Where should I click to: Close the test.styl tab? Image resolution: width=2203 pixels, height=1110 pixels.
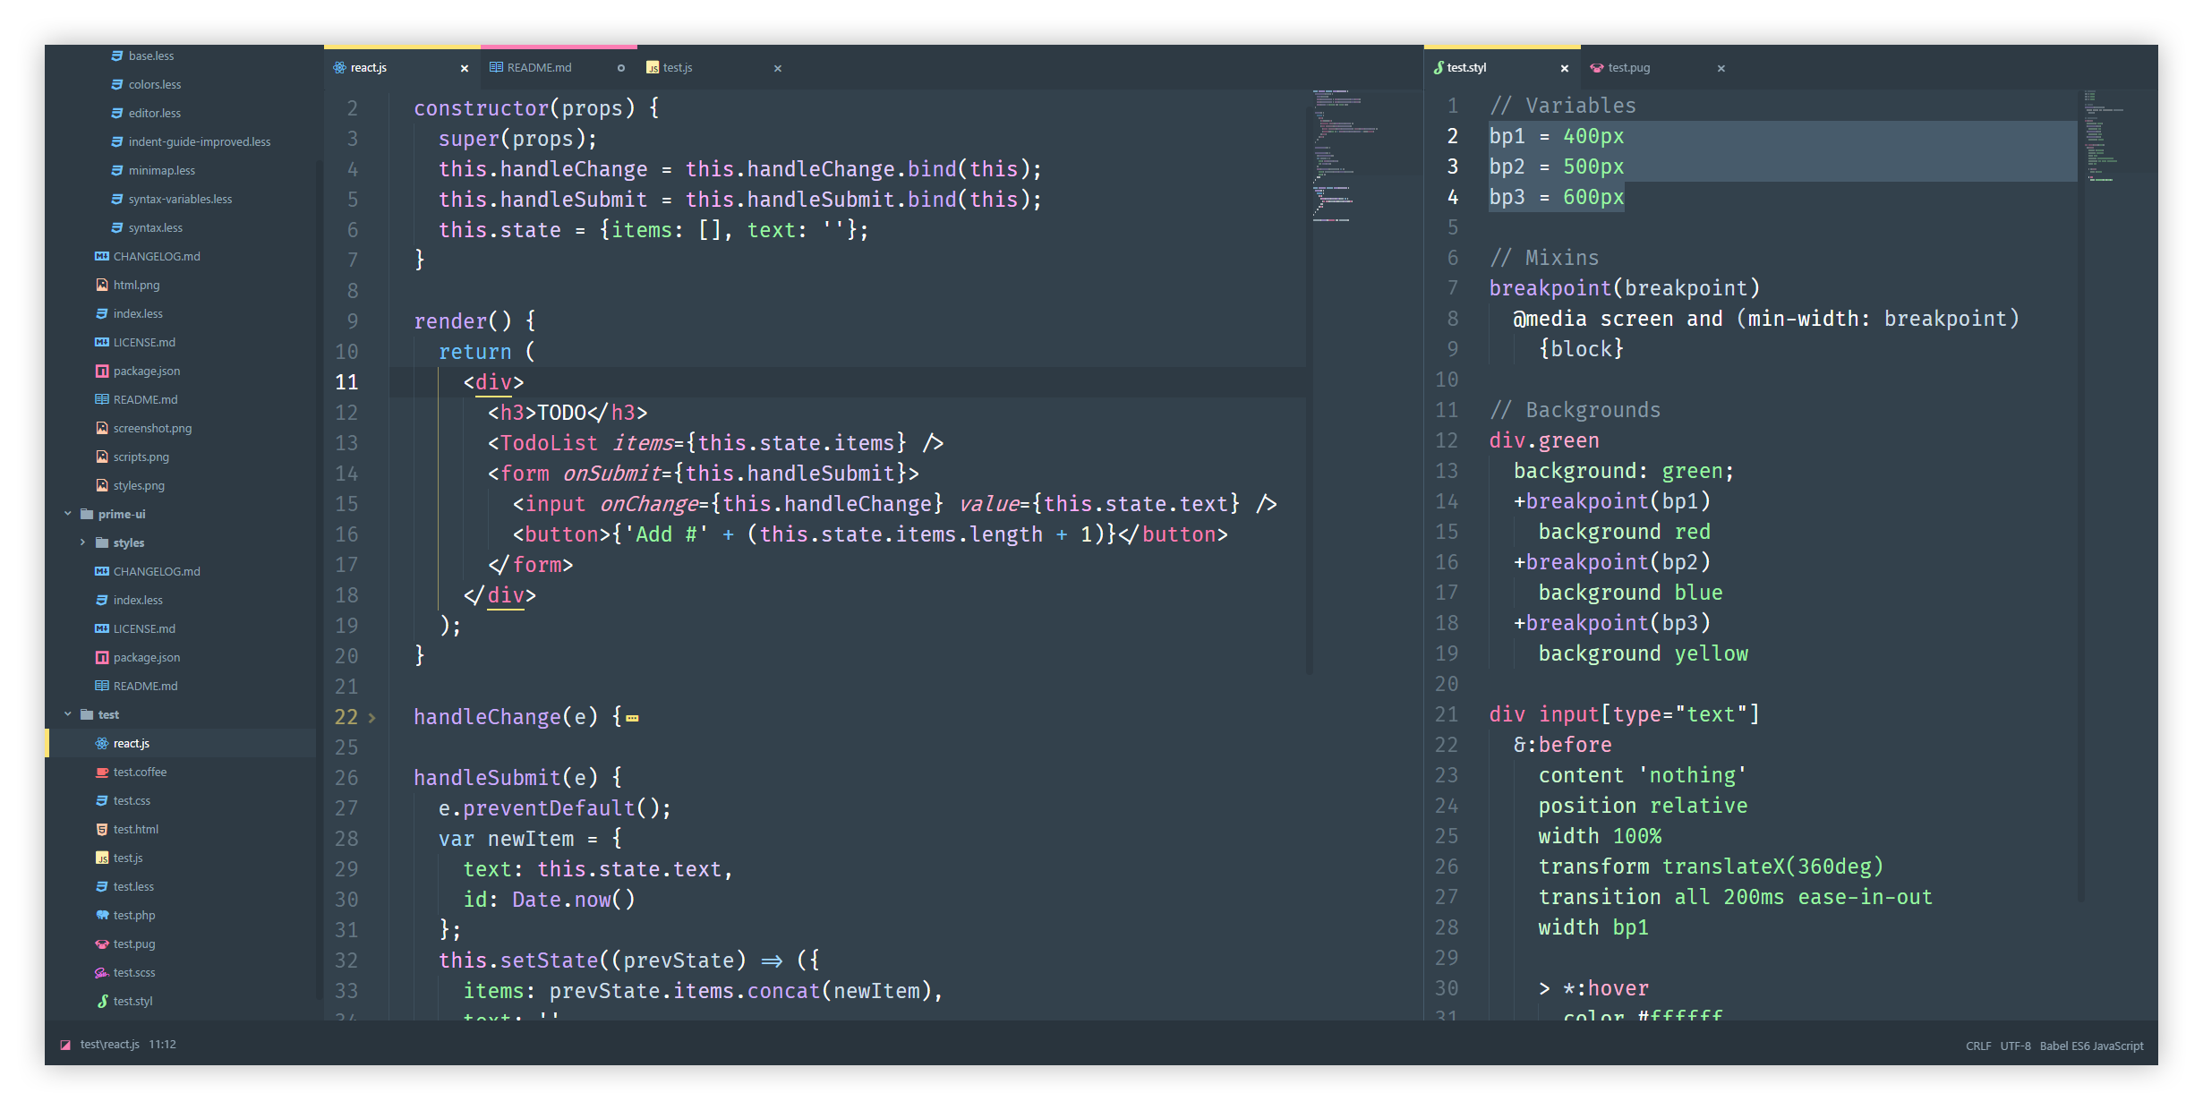click(x=1564, y=68)
